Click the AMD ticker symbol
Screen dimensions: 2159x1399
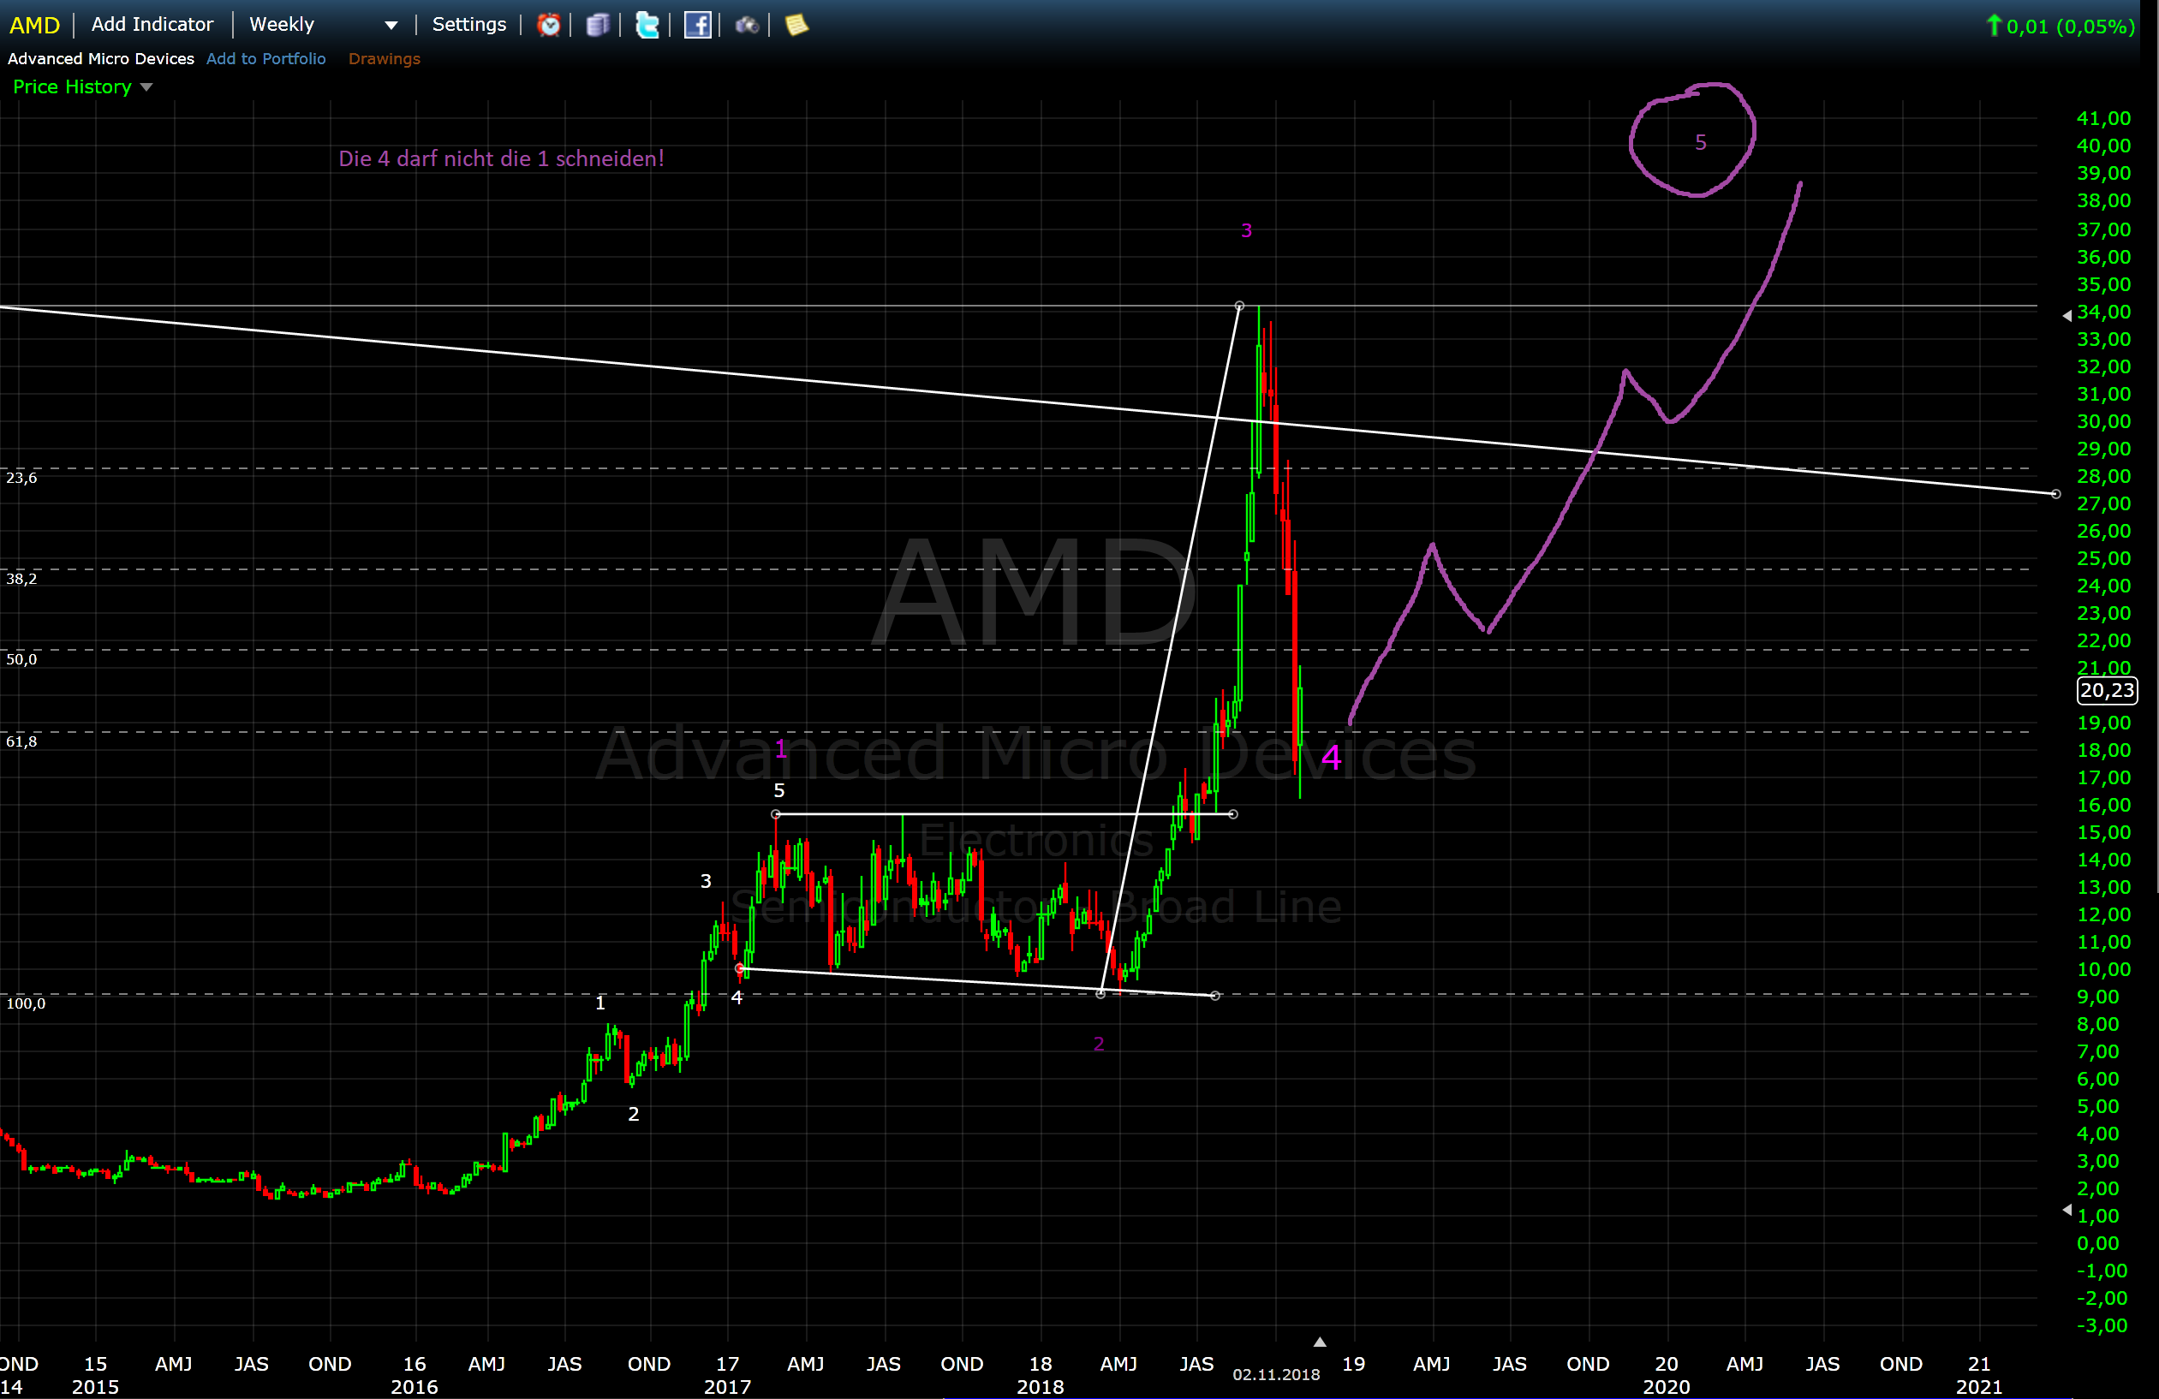click(34, 25)
